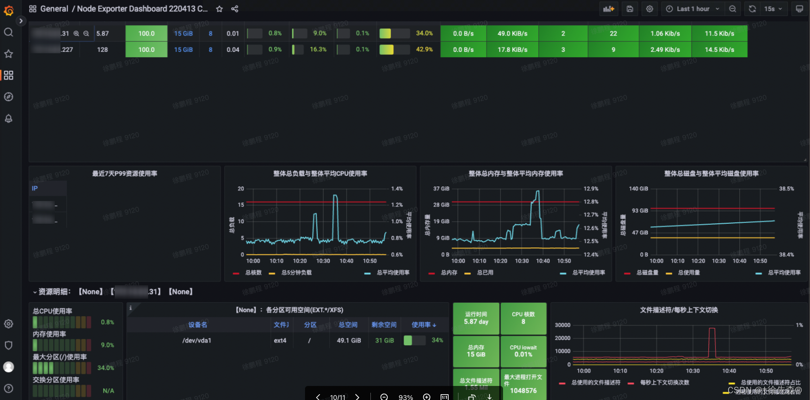Image resolution: width=810 pixels, height=400 pixels.
Task: Open the Explore compass sidebar icon
Action: click(8, 97)
